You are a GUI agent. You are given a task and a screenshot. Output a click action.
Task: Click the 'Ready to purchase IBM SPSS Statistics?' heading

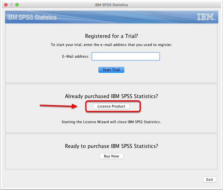111,146
